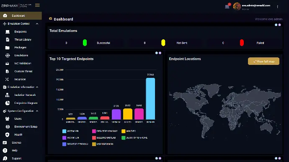Image resolution: width=289 pixels, height=162 pixels.
Task: Click the green Successful status indicator
Action: (85, 43)
